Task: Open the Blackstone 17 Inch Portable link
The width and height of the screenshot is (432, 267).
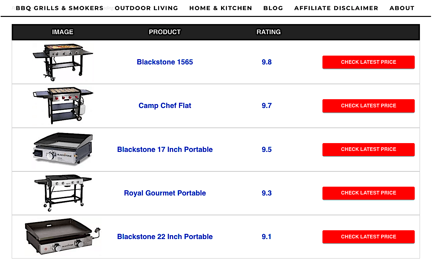Action: coord(165,150)
